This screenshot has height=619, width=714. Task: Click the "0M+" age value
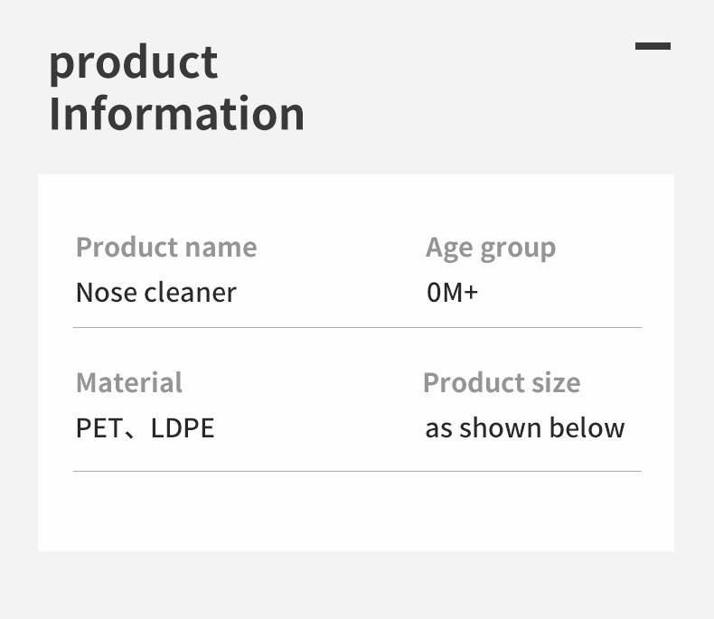pyautogui.click(x=452, y=293)
